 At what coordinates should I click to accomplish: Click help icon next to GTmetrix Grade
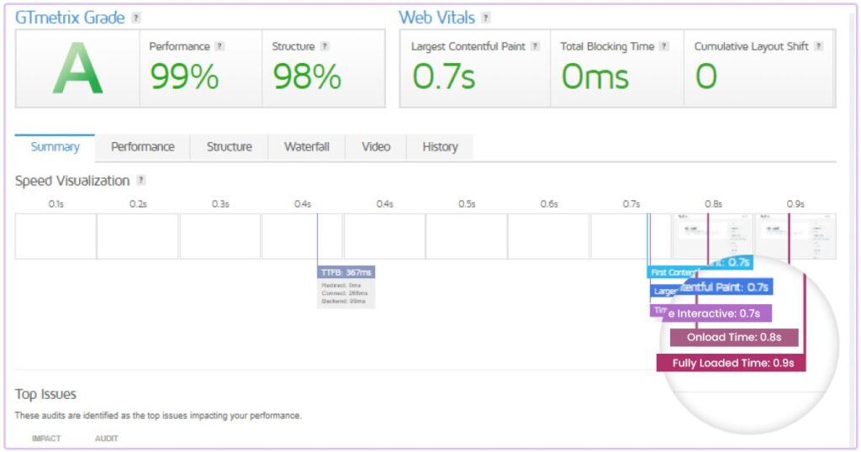click(x=137, y=18)
